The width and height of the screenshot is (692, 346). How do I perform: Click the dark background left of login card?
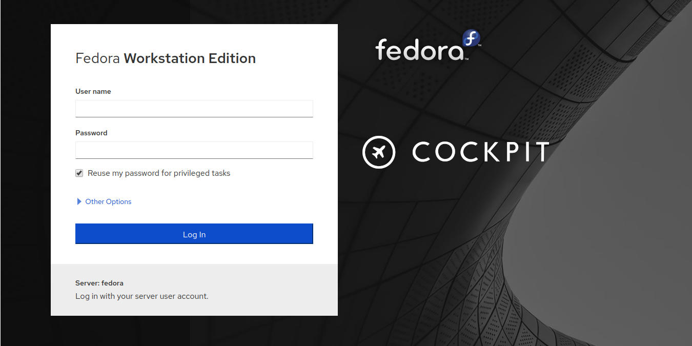pyautogui.click(x=25, y=174)
